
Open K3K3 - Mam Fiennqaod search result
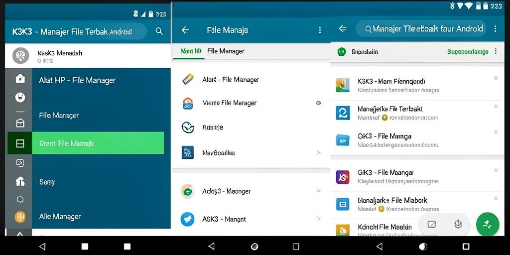[x=416, y=85]
